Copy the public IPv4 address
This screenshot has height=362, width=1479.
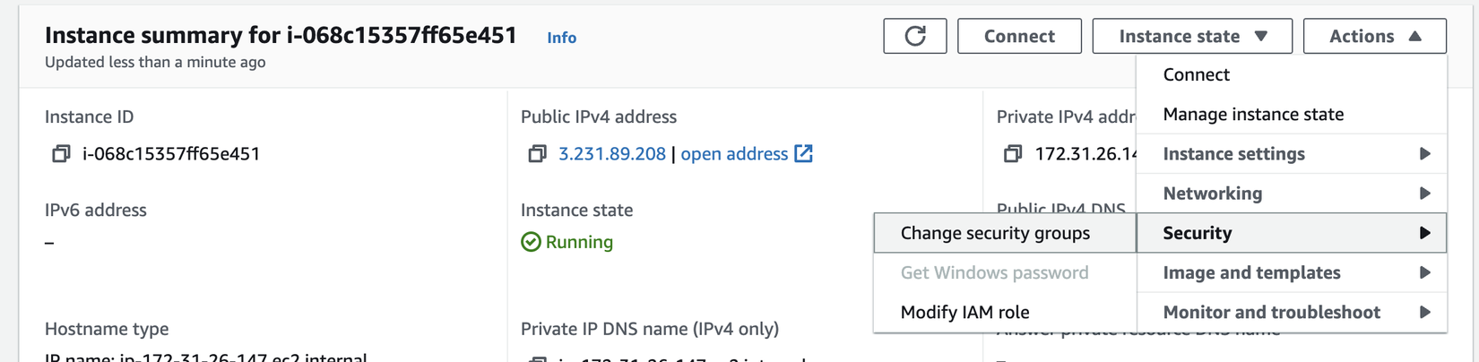537,154
